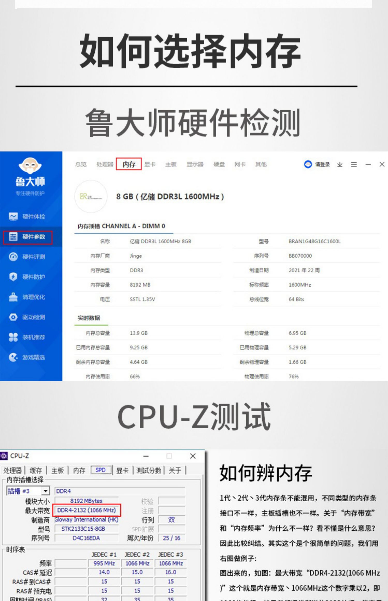Viewport: 388px width, 601px height.
Task: Click the '实时数据' section header
Action: (x=89, y=318)
